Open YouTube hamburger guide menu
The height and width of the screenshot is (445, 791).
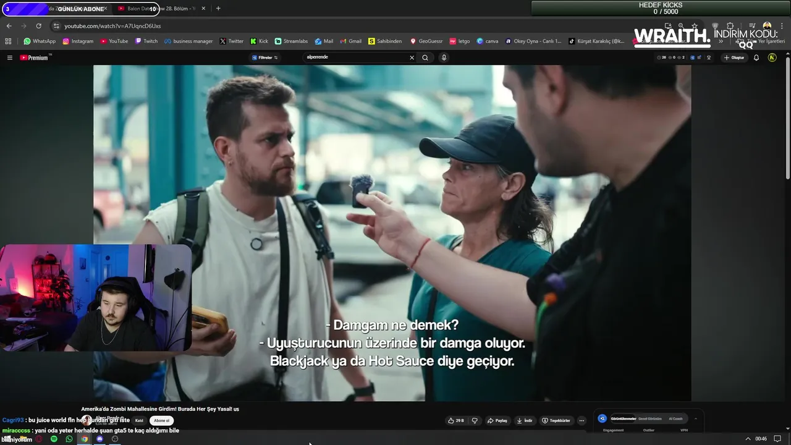9,57
